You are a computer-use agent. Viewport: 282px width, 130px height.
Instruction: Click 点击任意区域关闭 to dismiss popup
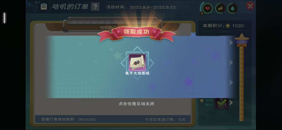[x=136, y=104]
